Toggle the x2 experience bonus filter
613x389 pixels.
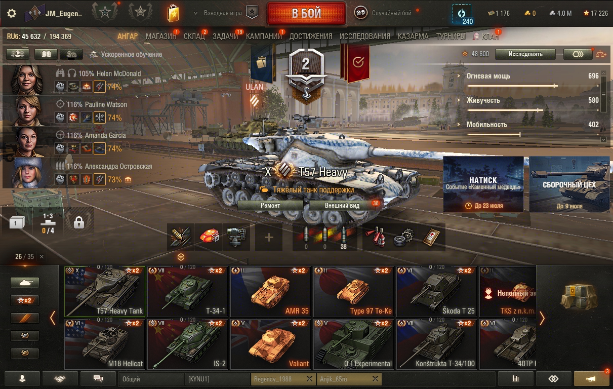pos(25,300)
